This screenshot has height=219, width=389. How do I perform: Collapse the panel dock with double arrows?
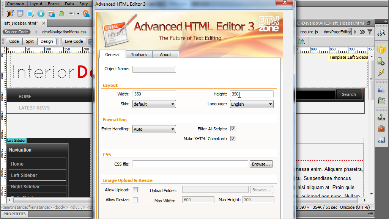tap(386, 22)
